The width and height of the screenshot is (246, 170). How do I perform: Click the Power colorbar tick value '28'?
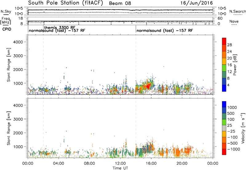coord(229,45)
